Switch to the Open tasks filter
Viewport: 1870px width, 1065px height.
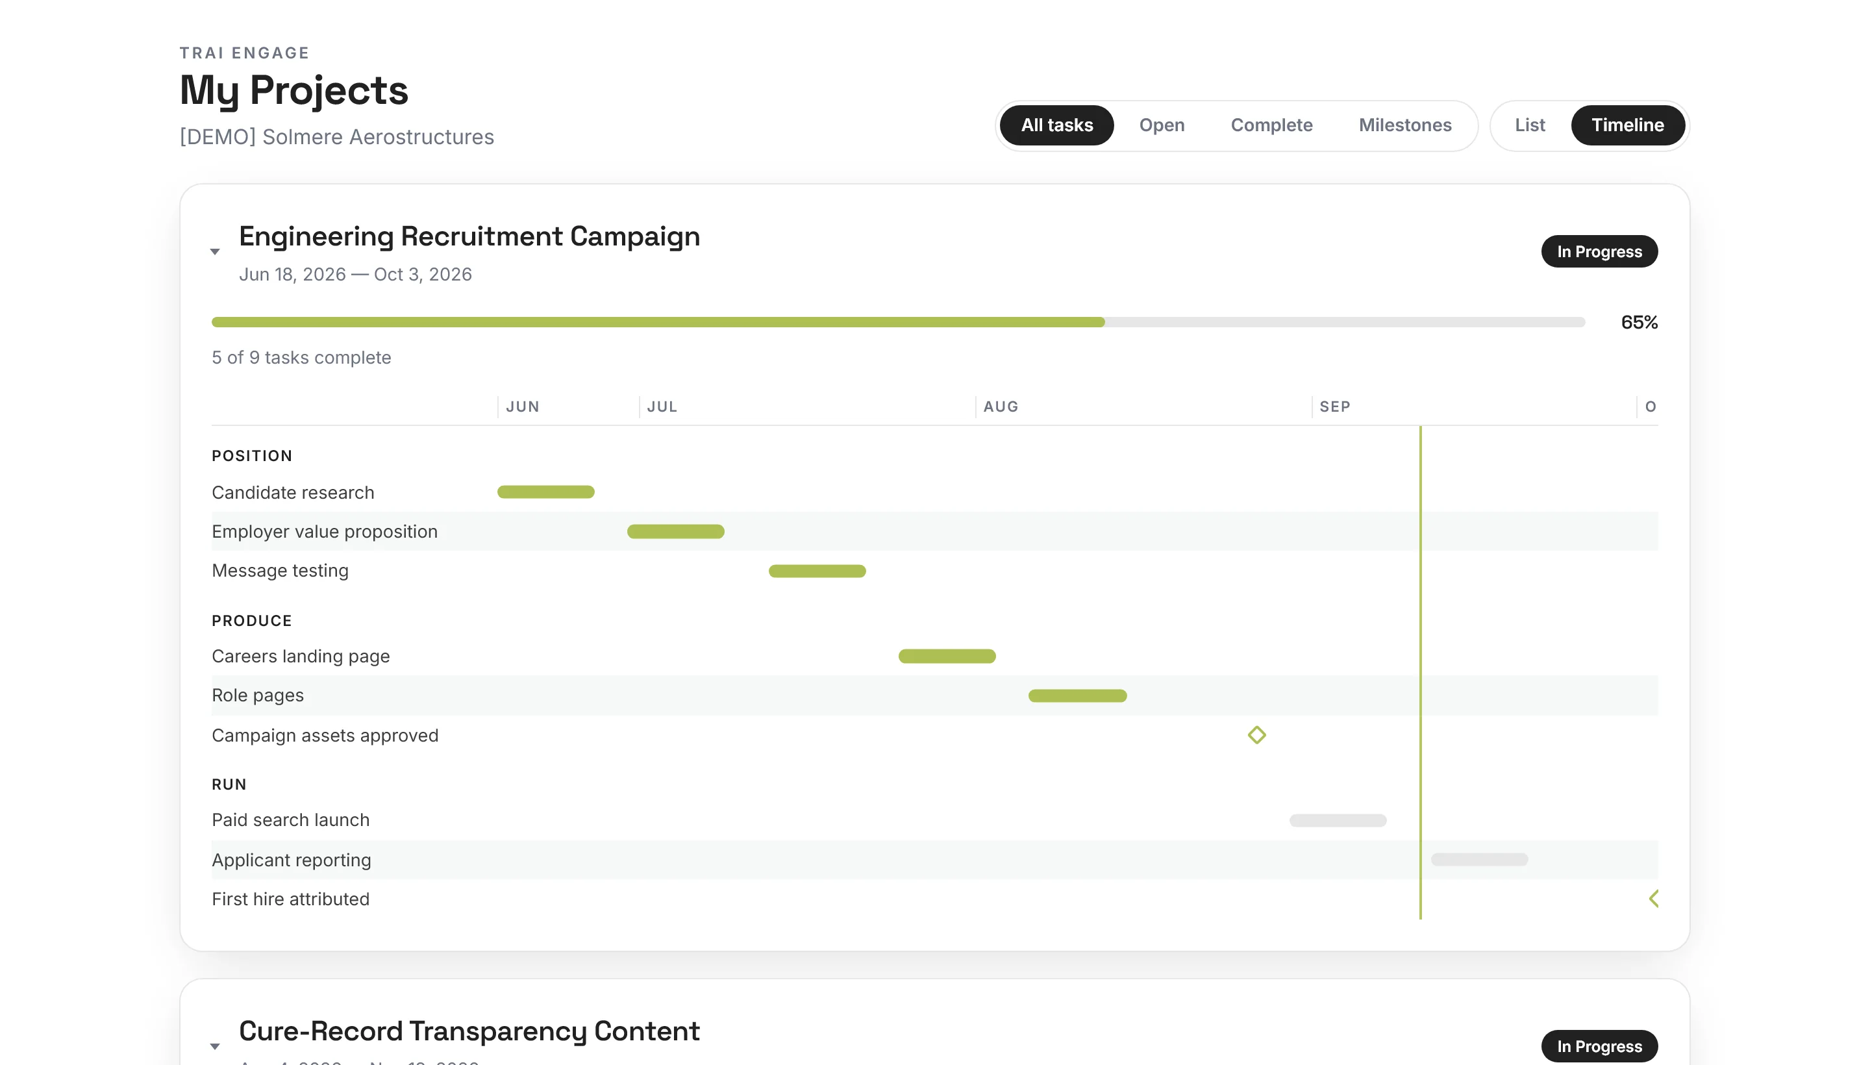click(1162, 125)
